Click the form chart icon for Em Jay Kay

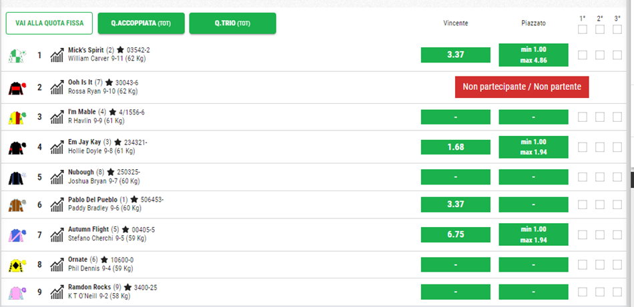[x=57, y=147]
